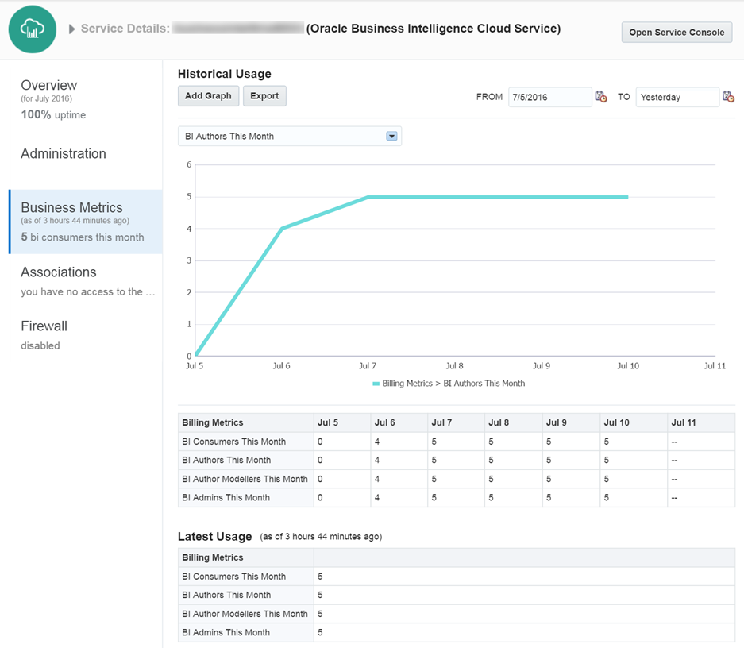744x648 pixels.
Task: Open the TO date calendar picker
Action: [x=728, y=97]
